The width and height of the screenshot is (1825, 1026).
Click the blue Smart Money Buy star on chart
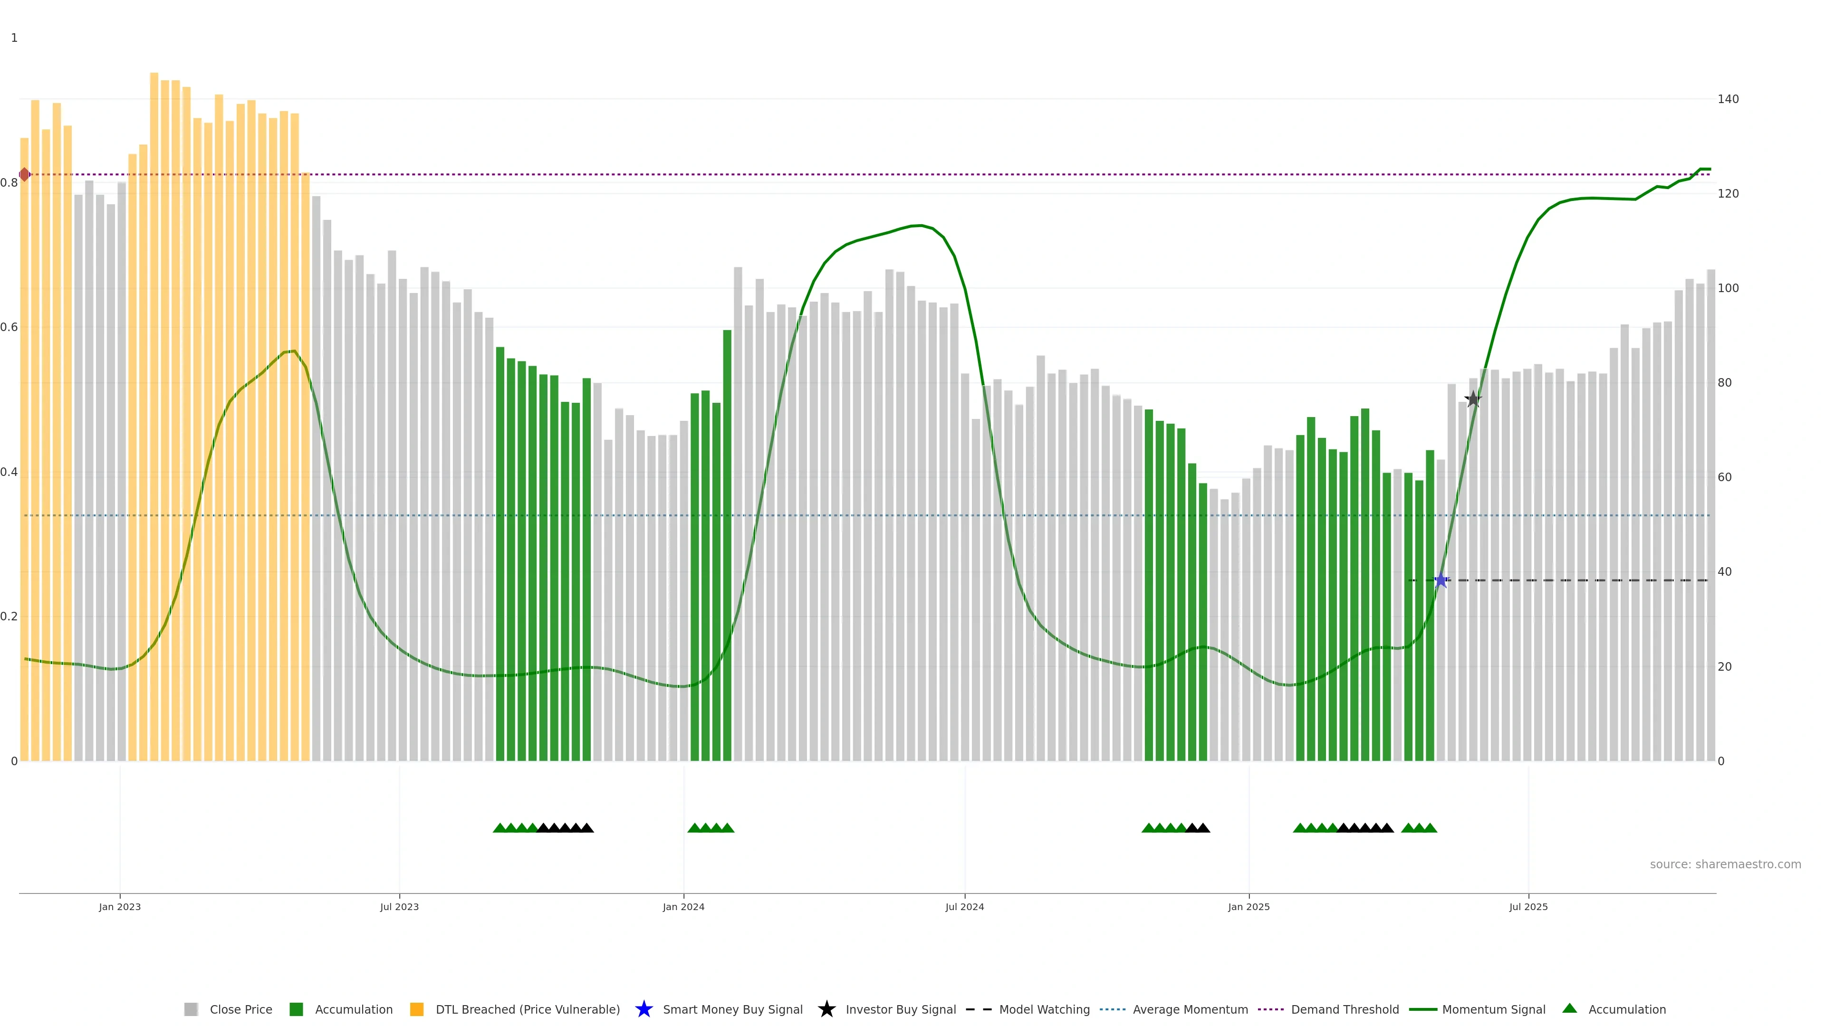(x=1441, y=580)
